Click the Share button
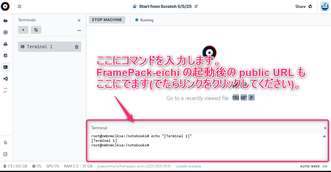This screenshot has height=172, width=331. pyautogui.click(x=303, y=6)
